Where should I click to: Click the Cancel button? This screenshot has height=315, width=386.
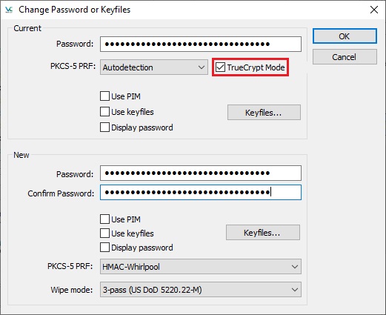pos(345,57)
